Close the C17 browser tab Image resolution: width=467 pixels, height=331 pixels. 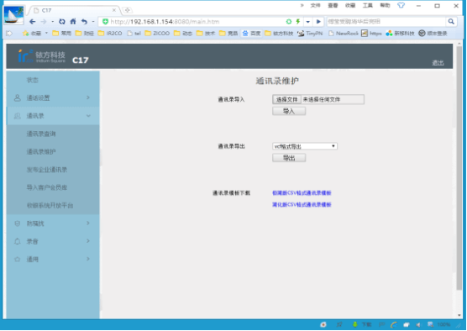[113, 10]
